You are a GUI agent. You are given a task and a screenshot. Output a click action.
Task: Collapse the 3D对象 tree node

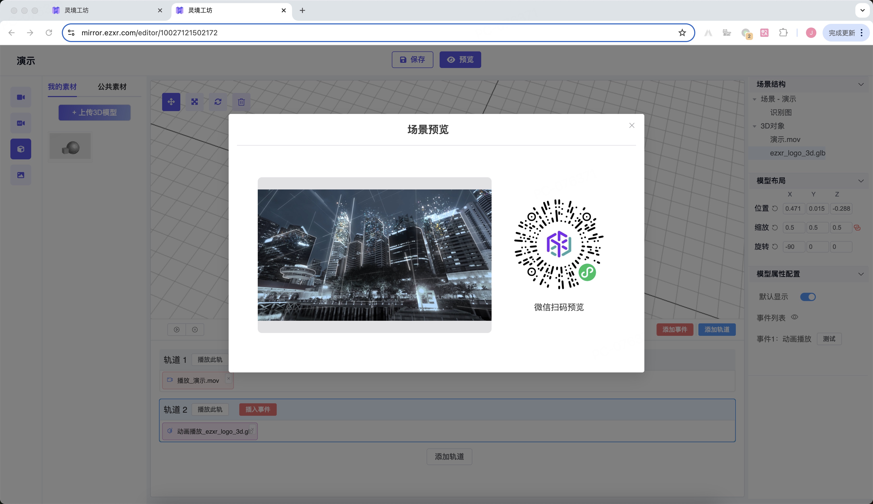pyautogui.click(x=755, y=126)
